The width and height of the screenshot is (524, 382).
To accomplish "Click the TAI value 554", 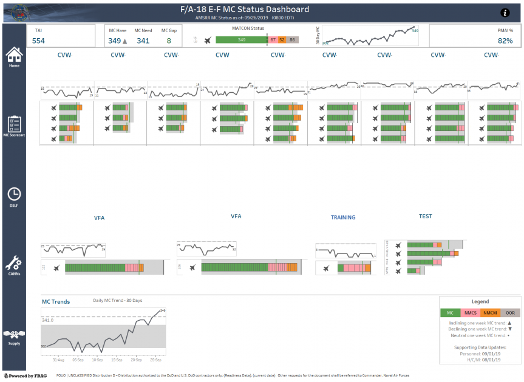I will [x=38, y=41].
